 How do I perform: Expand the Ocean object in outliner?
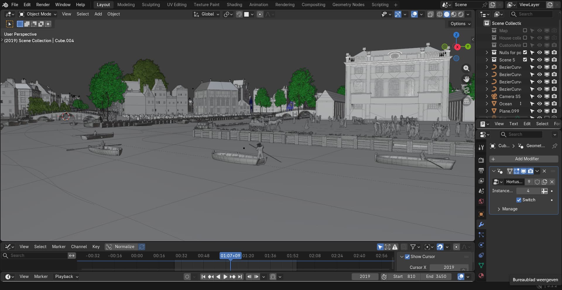(487, 104)
